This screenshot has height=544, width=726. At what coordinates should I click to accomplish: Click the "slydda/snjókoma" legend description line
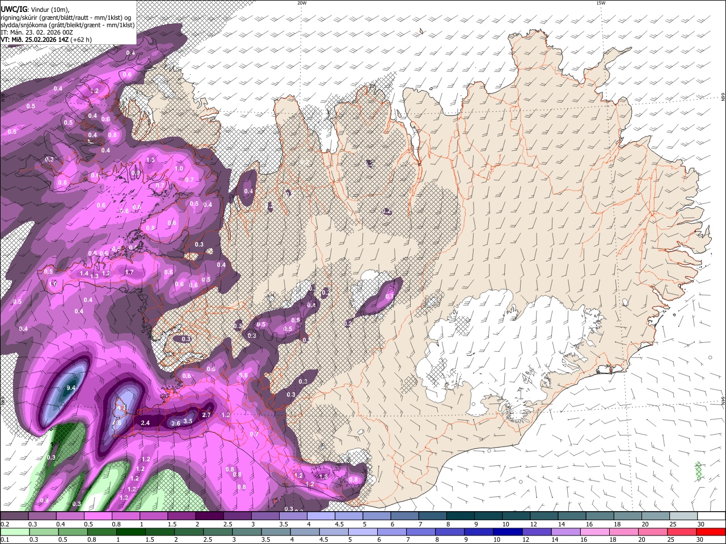(x=67, y=24)
